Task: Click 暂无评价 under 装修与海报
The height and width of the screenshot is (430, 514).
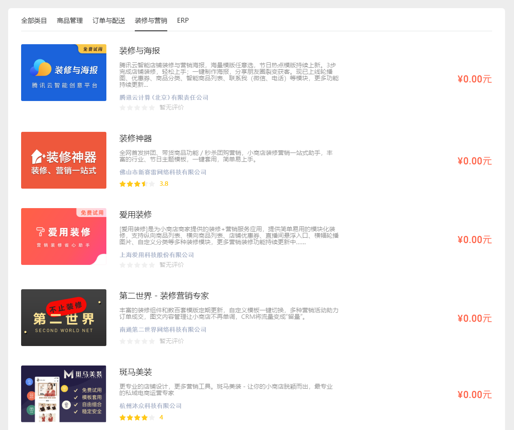Action: 172,107
